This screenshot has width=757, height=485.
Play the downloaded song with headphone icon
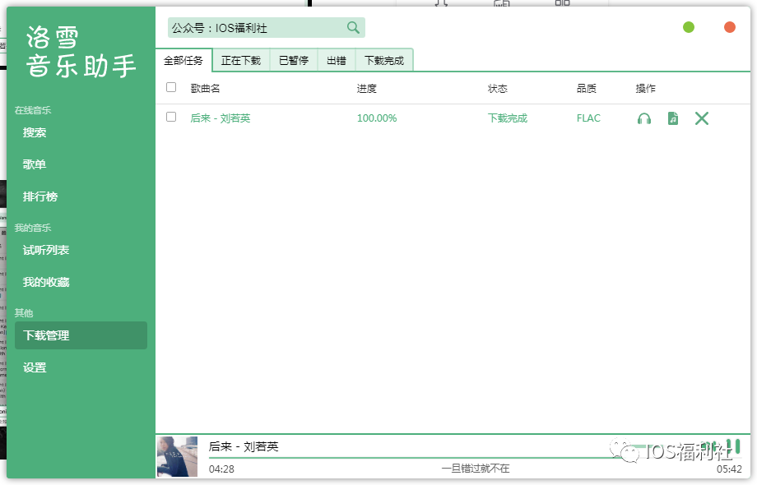tap(644, 118)
